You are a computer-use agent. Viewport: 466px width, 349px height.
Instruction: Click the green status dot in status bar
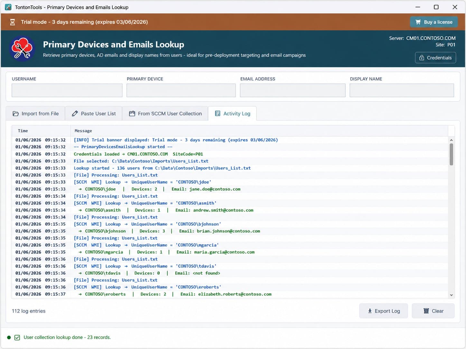tap(9, 337)
